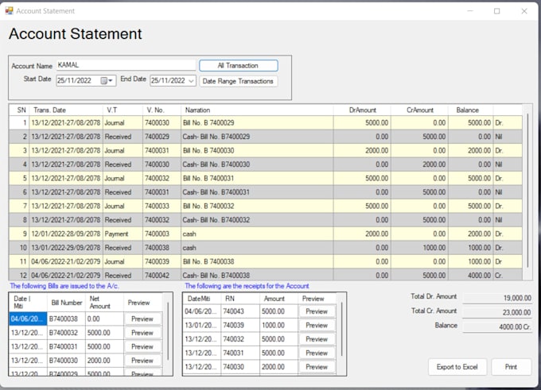Image resolution: width=541 pixels, height=390 pixels.
Task: Preview receipt 740043
Action: coord(317,311)
